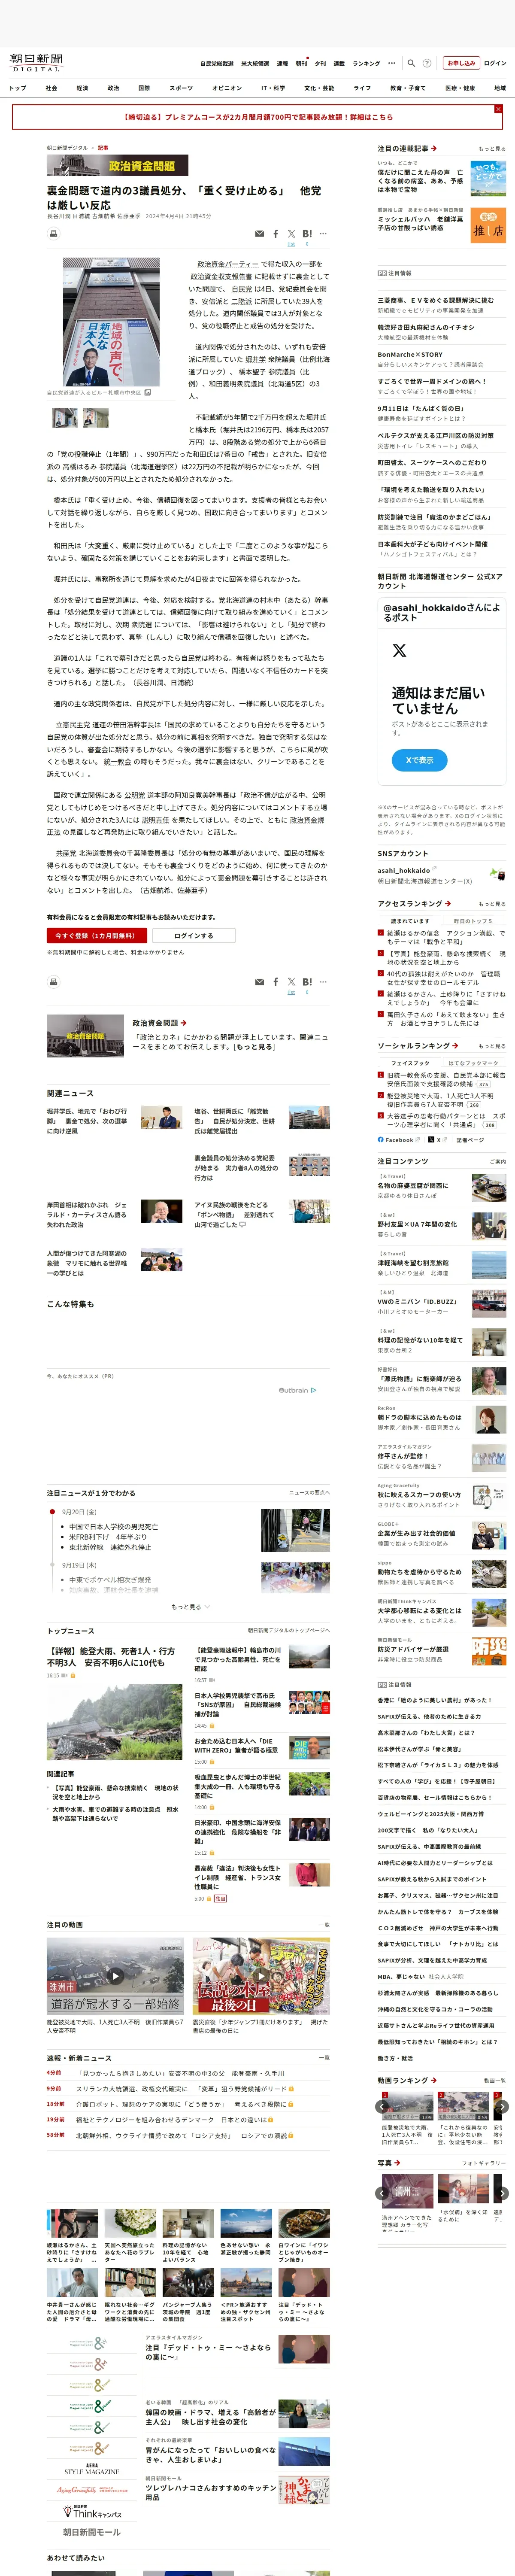Open the 政治資金問題 banner above headline

(x=117, y=165)
